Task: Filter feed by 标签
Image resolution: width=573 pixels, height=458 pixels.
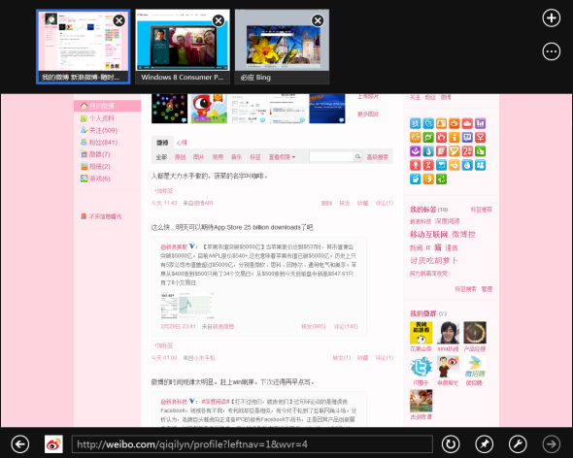Action: (x=255, y=157)
